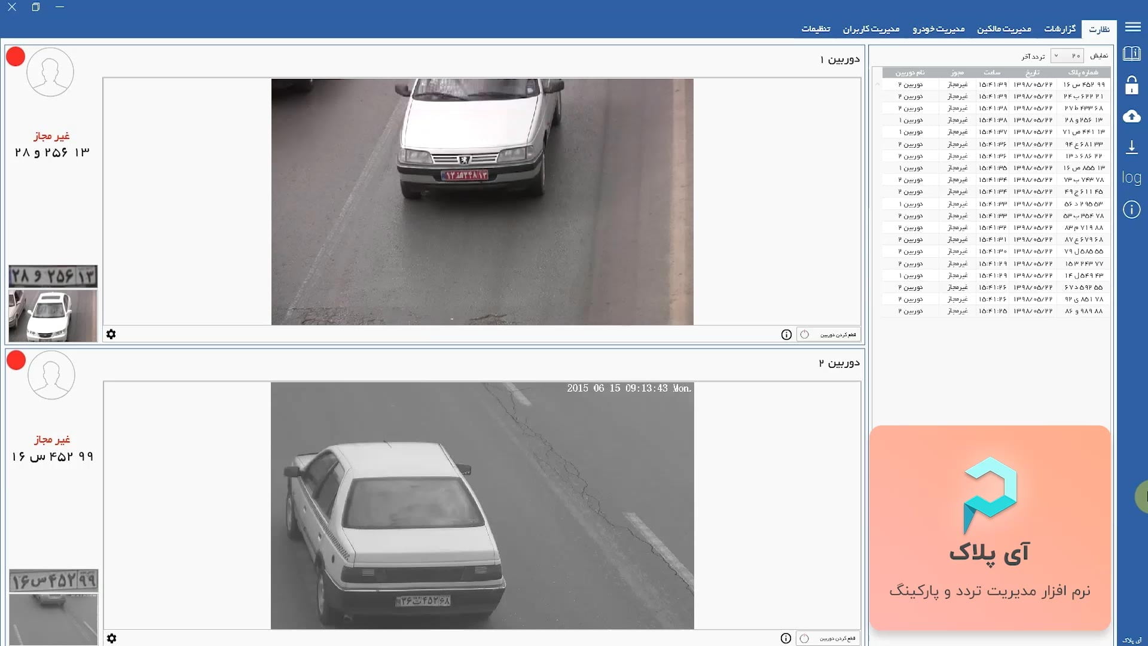Click the padlock lock icon

point(1132,86)
